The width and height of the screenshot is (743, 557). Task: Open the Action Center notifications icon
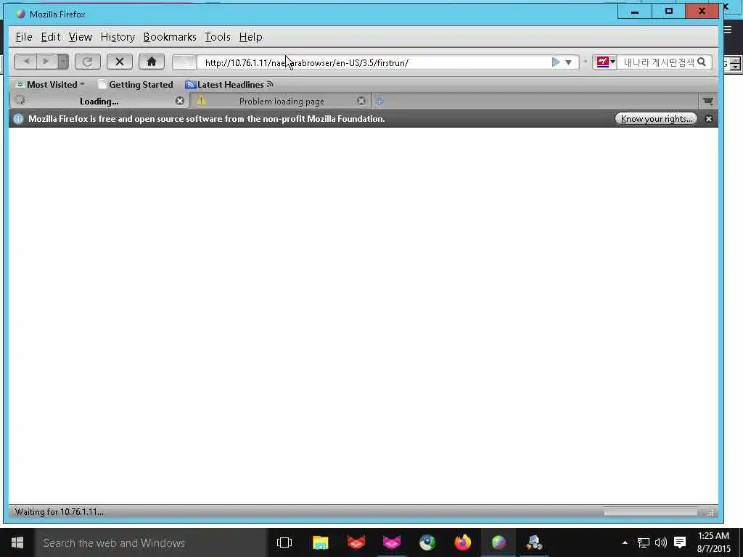680,542
